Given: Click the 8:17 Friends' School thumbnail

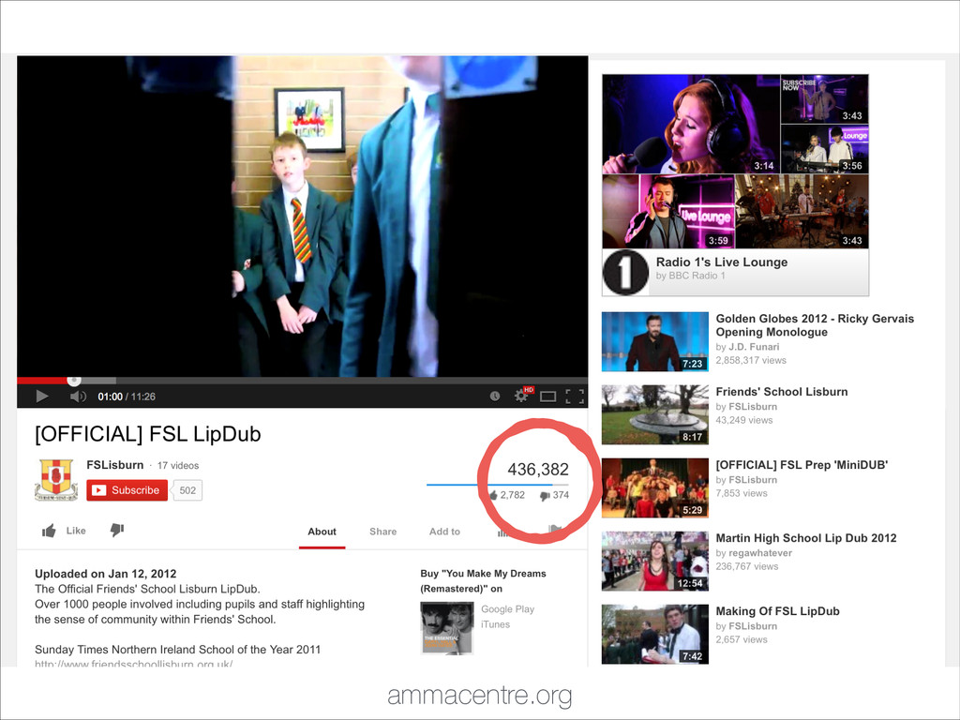Looking at the screenshot, I should (655, 414).
